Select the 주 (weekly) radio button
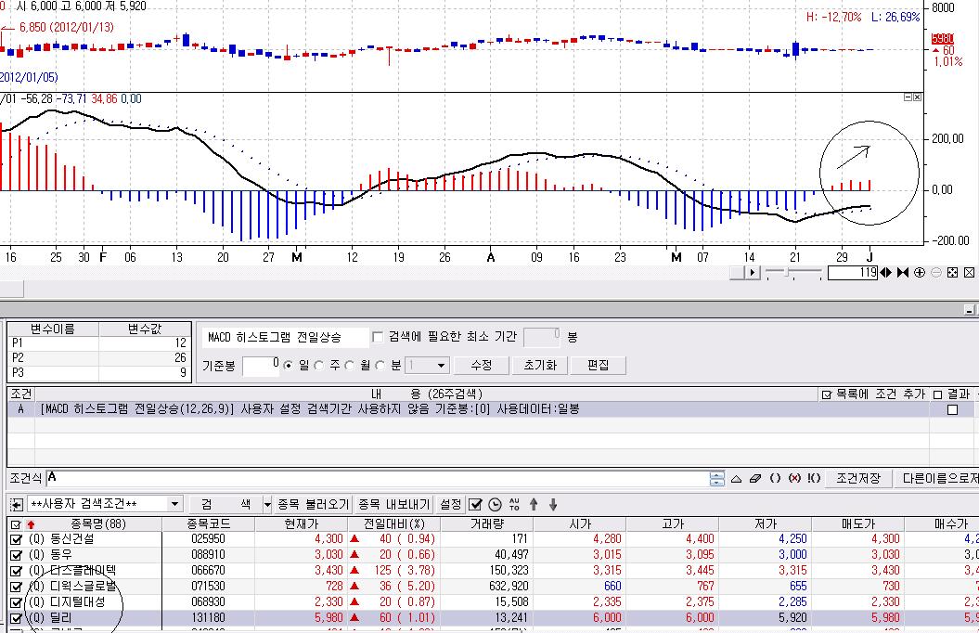Image resolution: width=979 pixels, height=633 pixels. 319,365
